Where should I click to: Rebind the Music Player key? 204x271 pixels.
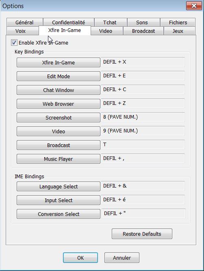tap(59, 159)
